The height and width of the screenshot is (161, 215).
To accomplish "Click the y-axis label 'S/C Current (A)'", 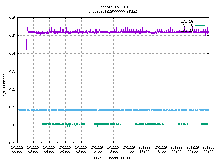I will 4,80.
